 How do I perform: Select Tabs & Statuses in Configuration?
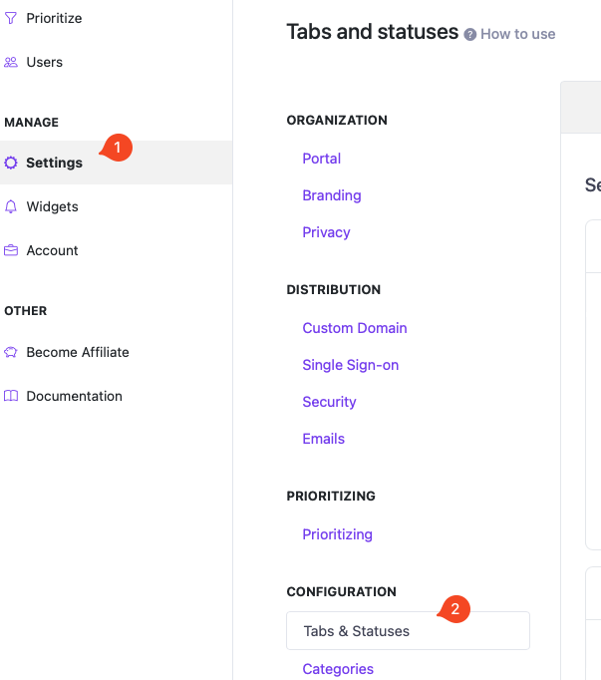click(x=356, y=631)
